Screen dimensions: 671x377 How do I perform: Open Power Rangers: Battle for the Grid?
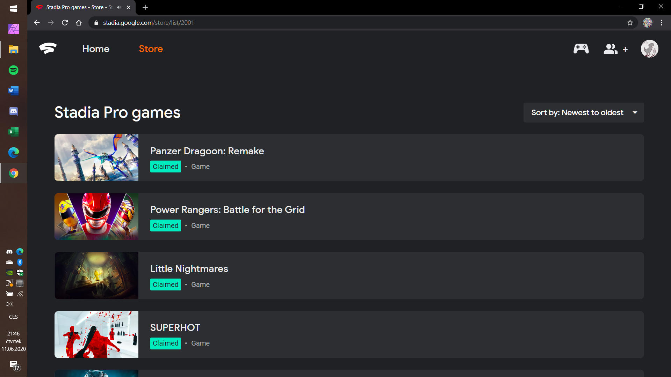coord(227,209)
